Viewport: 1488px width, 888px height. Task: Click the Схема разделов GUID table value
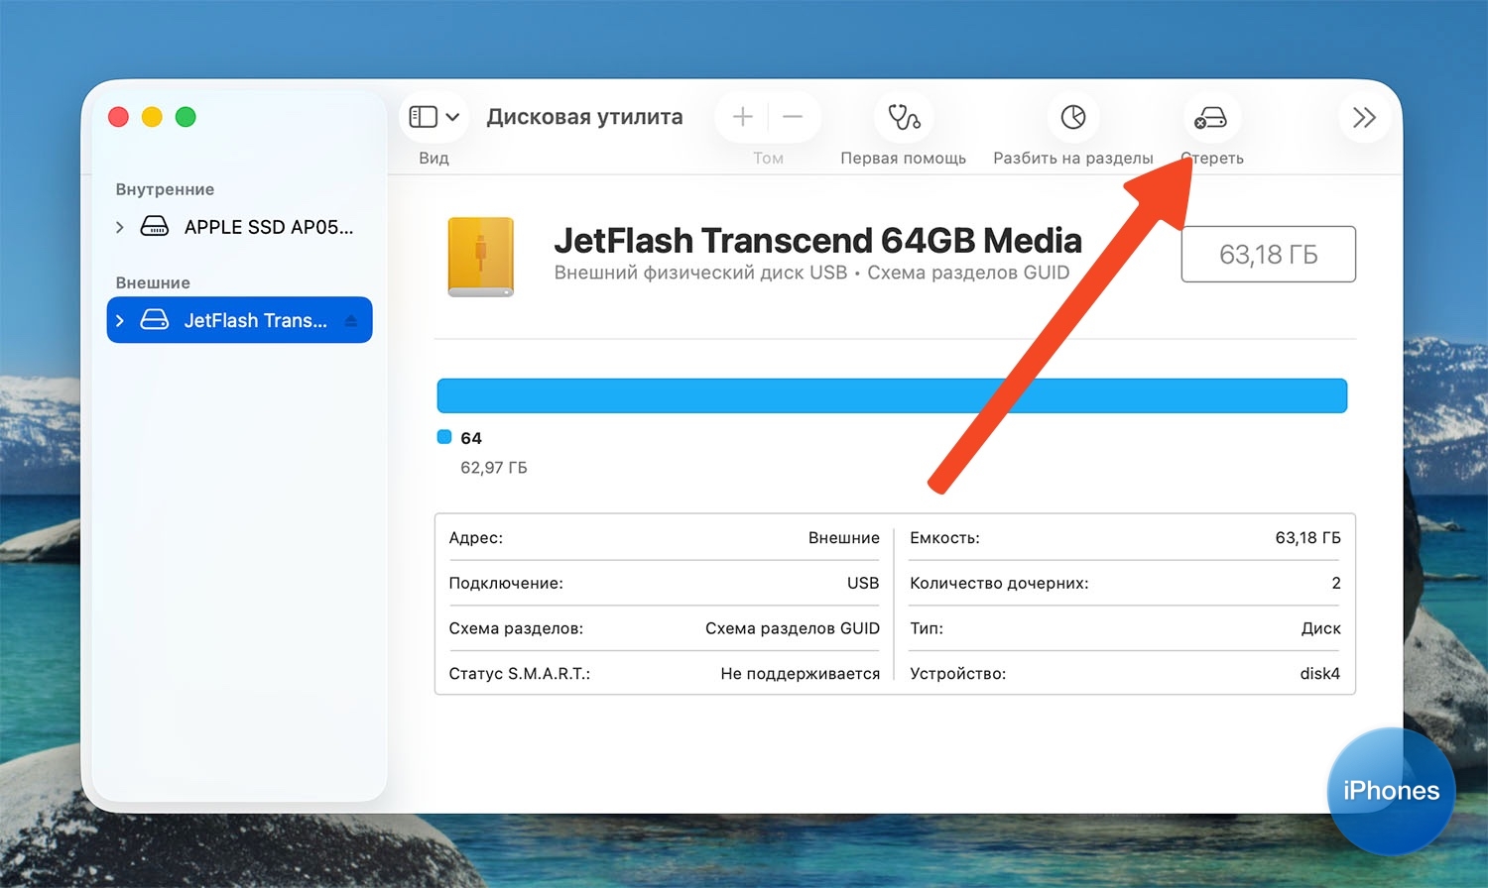click(x=793, y=628)
